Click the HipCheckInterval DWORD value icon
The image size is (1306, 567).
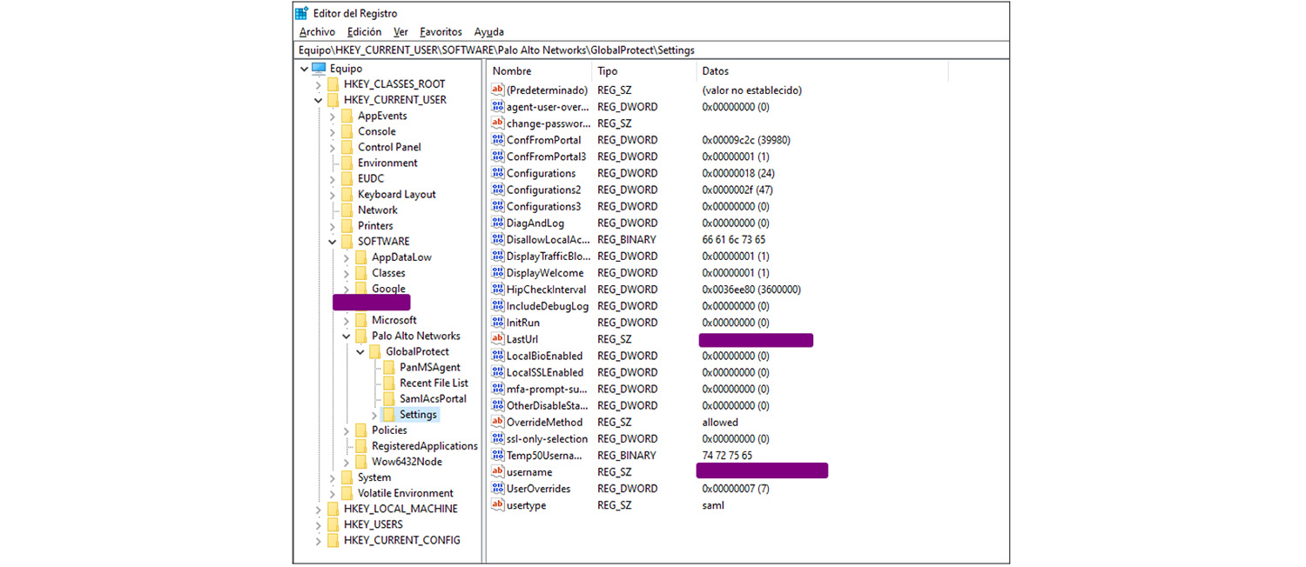(x=498, y=290)
